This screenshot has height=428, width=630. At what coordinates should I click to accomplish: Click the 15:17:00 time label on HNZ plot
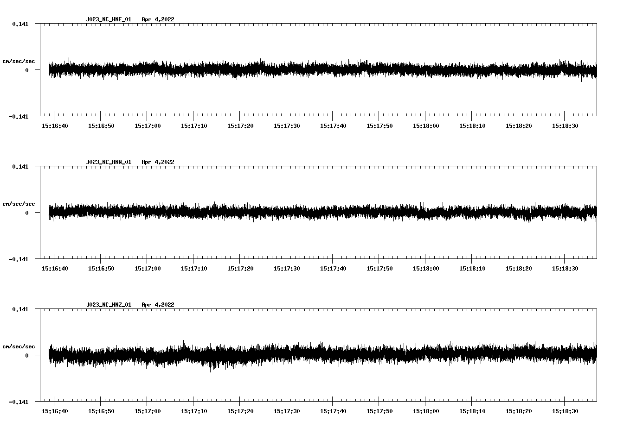(148, 411)
